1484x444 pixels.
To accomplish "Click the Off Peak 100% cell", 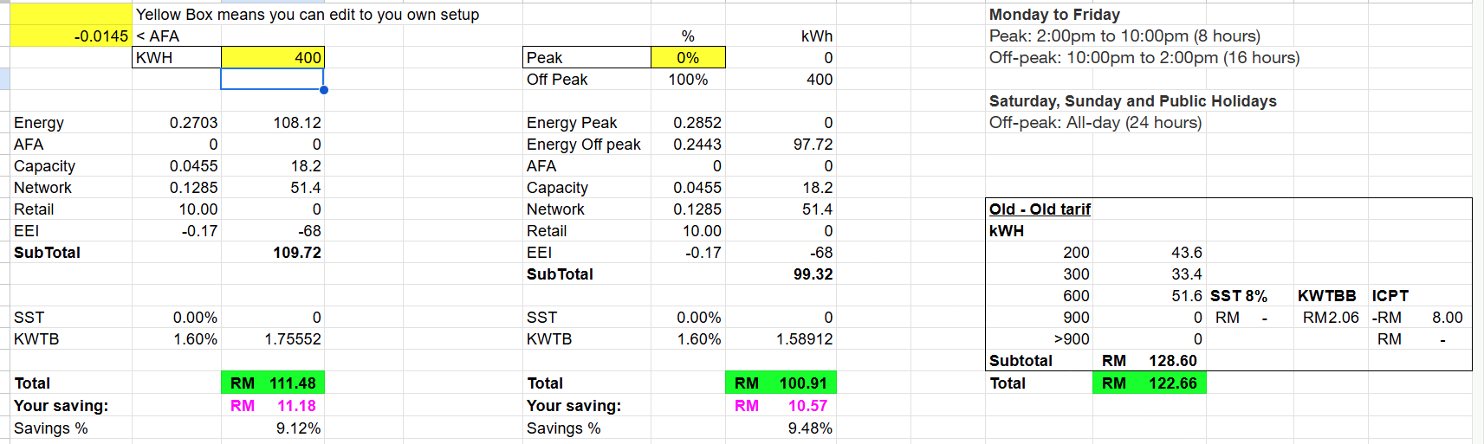I will point(688,80).
